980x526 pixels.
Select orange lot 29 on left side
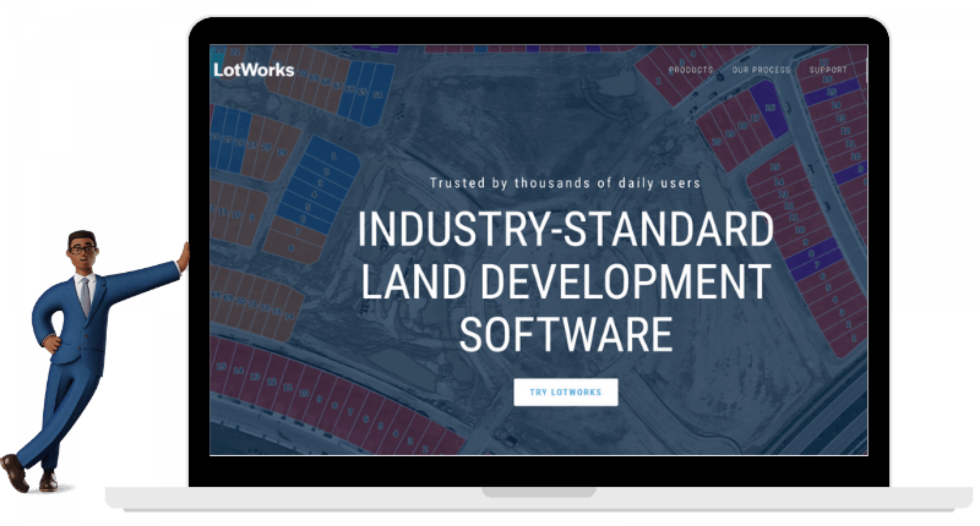(x=282, y=152)
